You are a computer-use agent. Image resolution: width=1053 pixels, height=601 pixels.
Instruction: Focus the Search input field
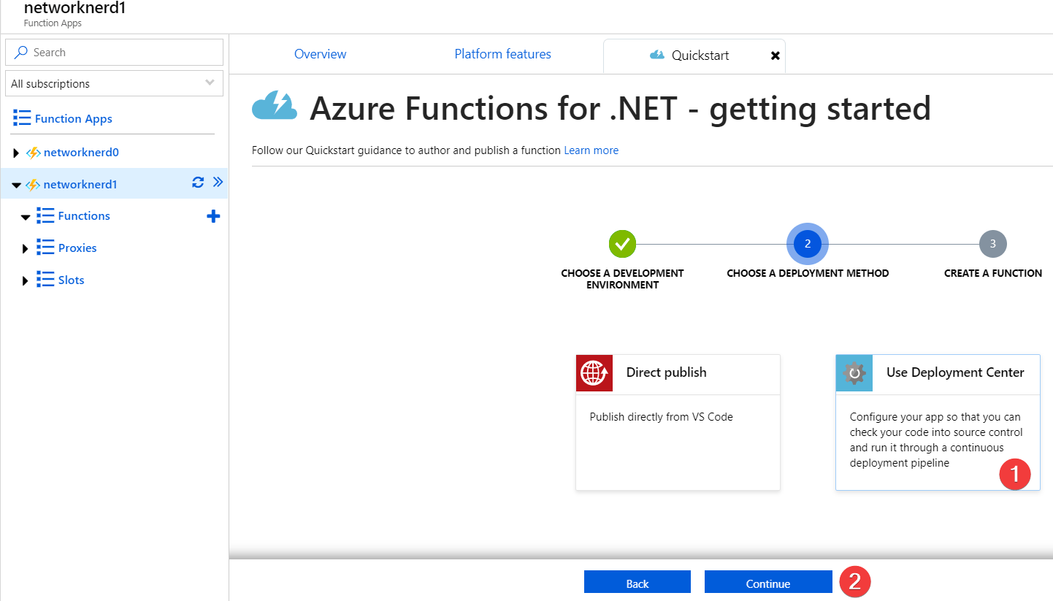click(x=114, y=53)
